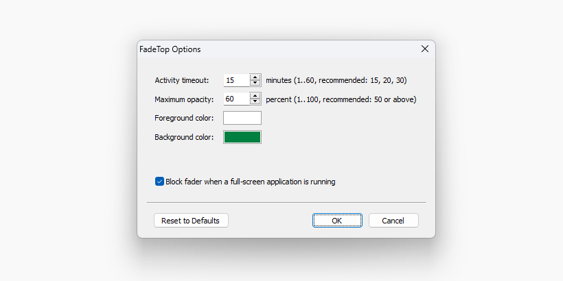Screen dimensions: 563x281
Task: Click the FadeTop Options title bar
Action: coord(275,49)
